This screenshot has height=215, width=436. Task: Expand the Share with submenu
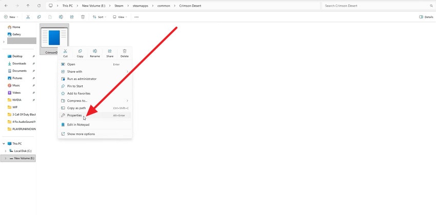127,72
